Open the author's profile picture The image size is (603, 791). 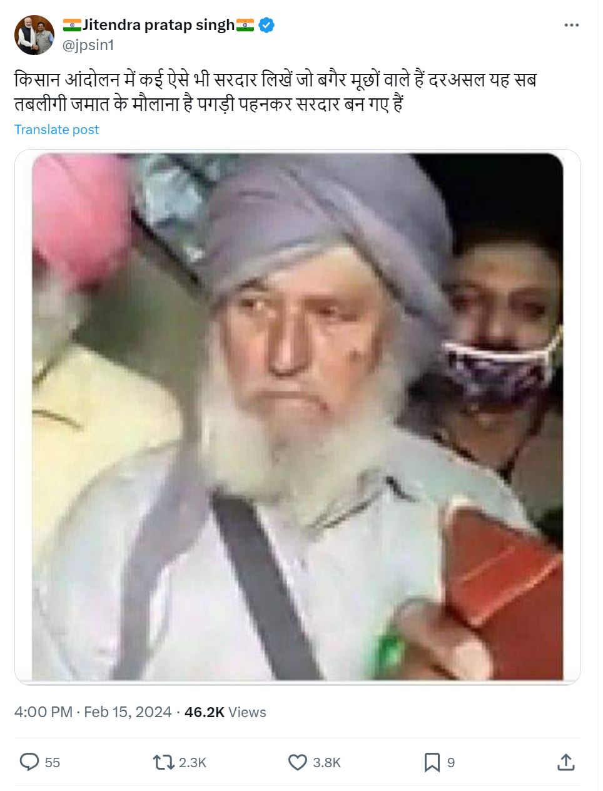coord(34,35)
